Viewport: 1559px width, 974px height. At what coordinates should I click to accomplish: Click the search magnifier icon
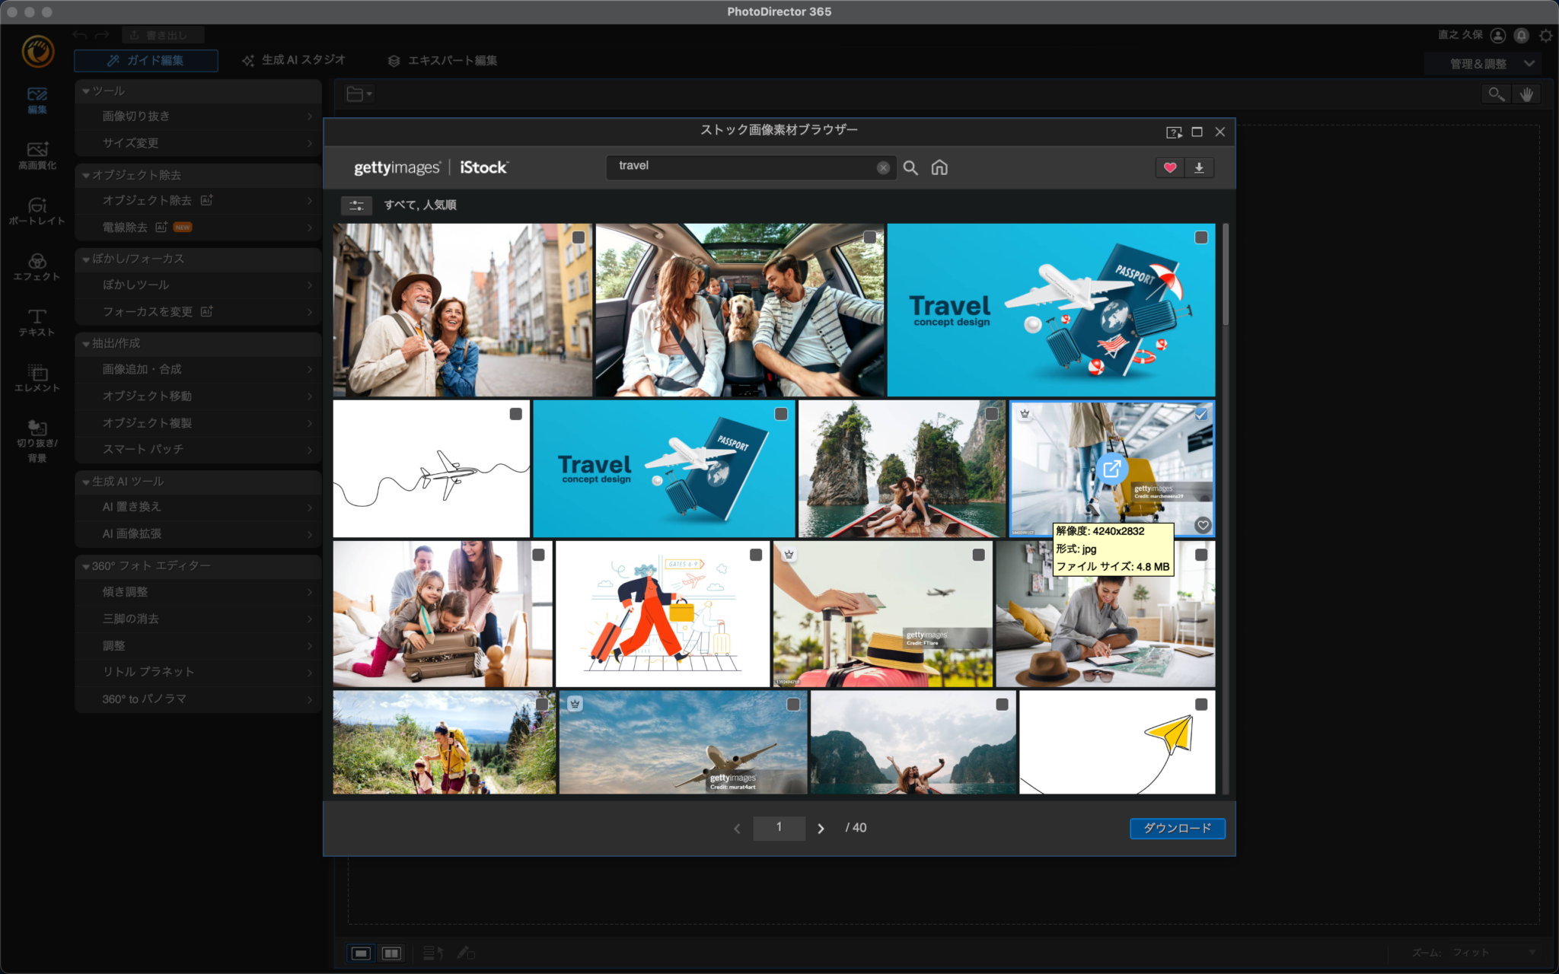(x=910, y=167)
